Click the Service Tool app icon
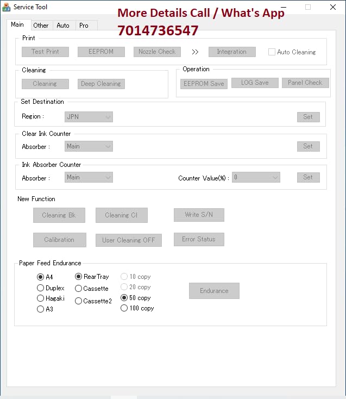 [6, 7]
